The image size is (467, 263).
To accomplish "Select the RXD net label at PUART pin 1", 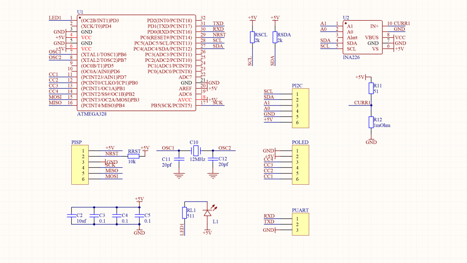I will point(269,216).
